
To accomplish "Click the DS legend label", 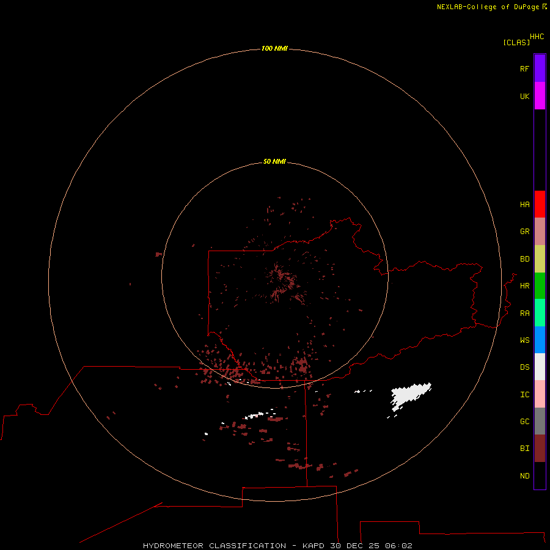I will [525, 367].
